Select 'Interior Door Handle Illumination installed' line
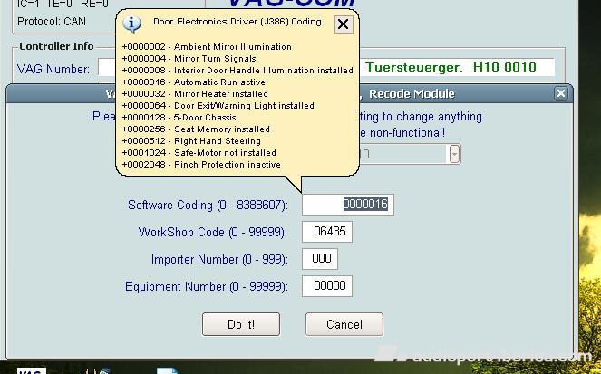601x374 pixels. (x=237, y=71)
